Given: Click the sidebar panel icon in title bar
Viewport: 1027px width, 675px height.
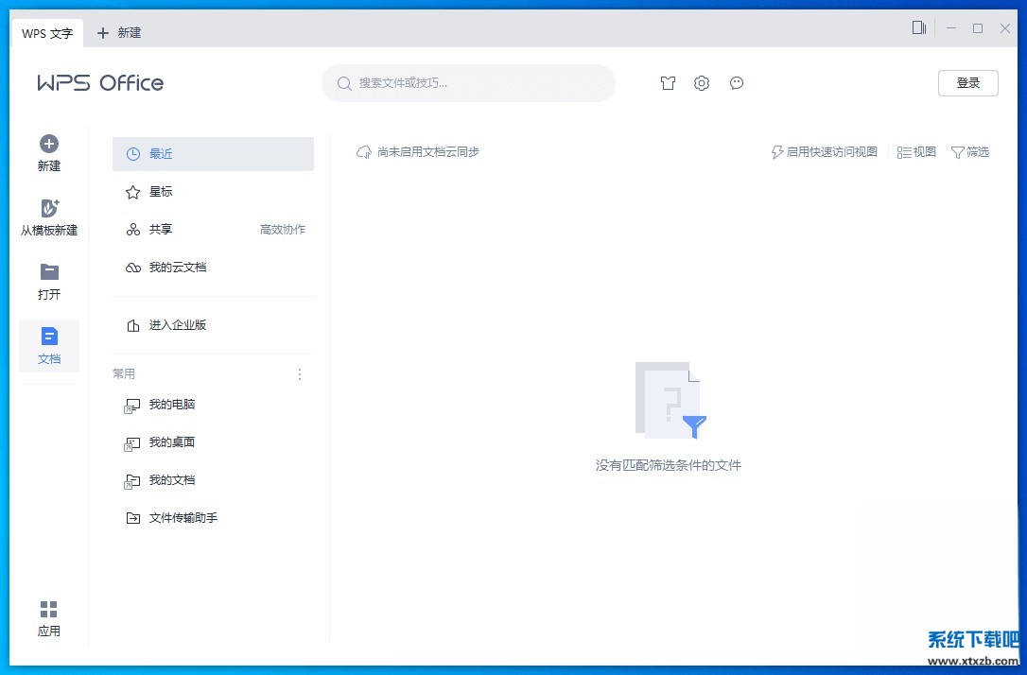Looking at the screenshot, I should (x=918, y=28).
